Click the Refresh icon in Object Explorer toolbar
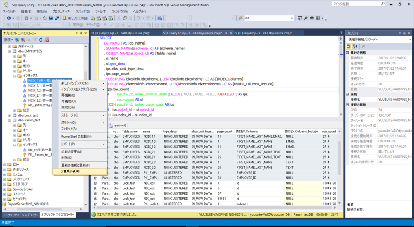The height and width of the screenshot is (227, 414). coord(41,40)
